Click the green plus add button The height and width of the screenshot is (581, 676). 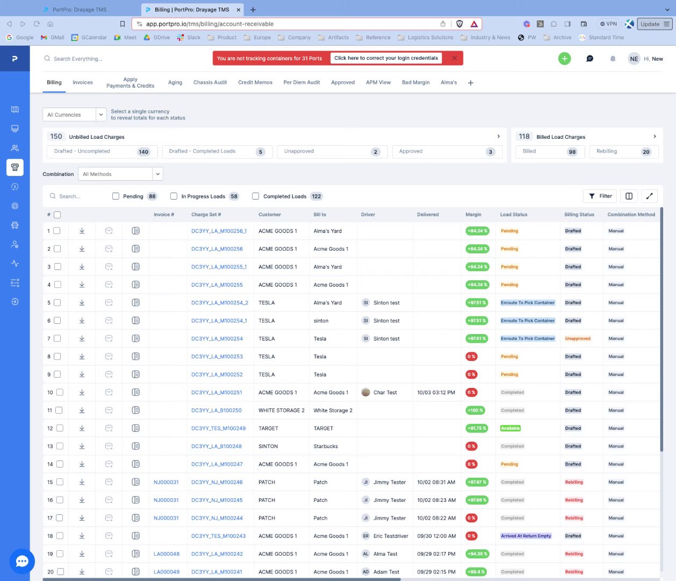564,59
